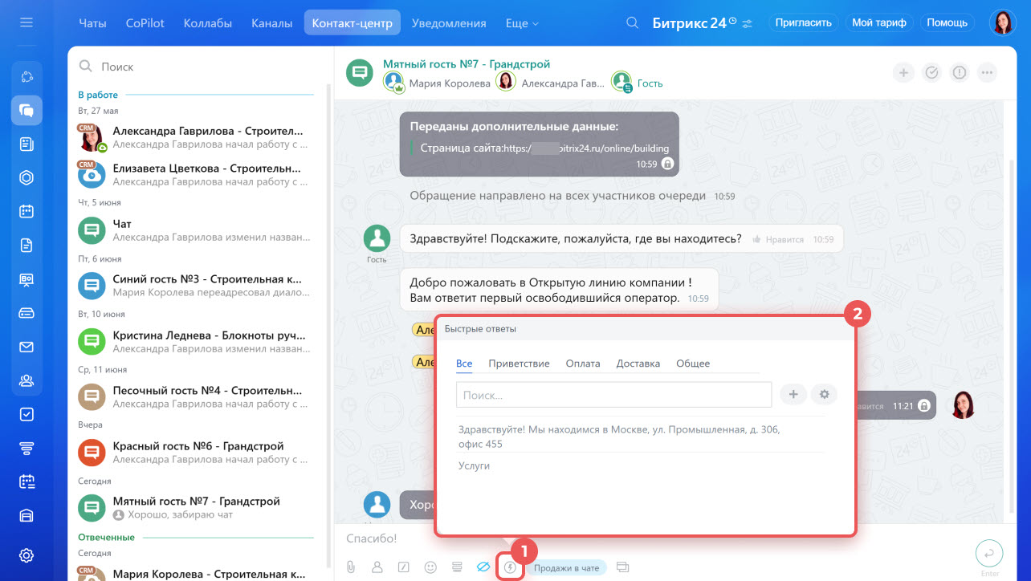Select the Все quick answers tab
This screenshot has height=581, width=1031.
click(464, 364)
